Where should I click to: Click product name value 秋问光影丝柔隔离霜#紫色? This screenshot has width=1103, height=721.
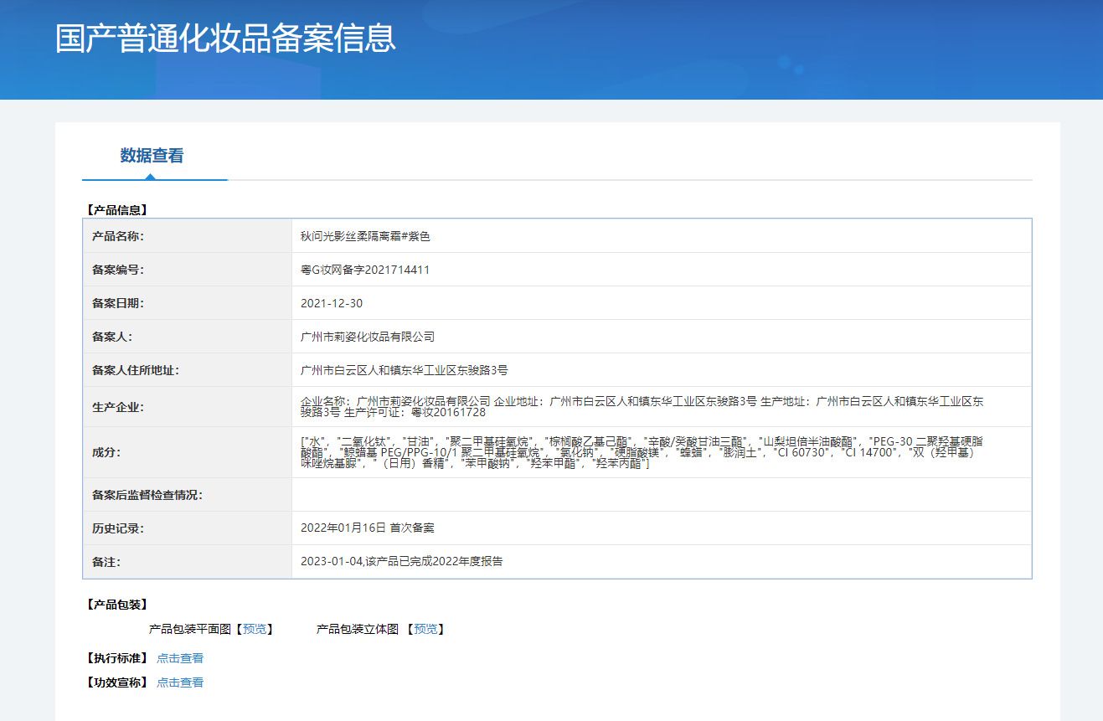(x=365, y=236)
